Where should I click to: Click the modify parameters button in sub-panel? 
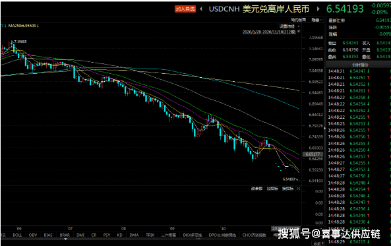click(x=257, y=189)
